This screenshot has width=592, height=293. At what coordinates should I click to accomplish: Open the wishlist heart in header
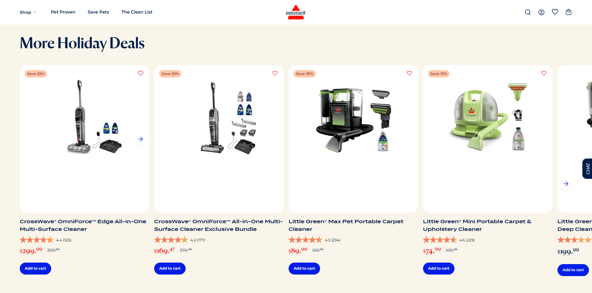tap(555, 12)
